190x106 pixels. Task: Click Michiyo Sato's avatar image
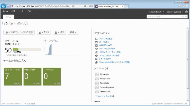[97, 79]
